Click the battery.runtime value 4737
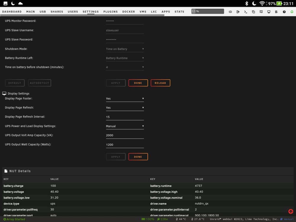 click(x=198, y=186)
